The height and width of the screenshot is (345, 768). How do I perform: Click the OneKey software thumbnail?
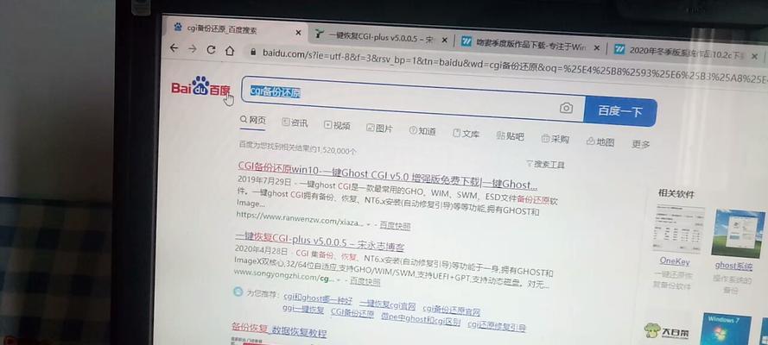click(679, 229)
